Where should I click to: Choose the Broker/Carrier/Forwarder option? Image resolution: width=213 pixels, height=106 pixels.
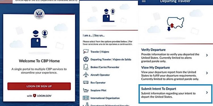[105, 67]
